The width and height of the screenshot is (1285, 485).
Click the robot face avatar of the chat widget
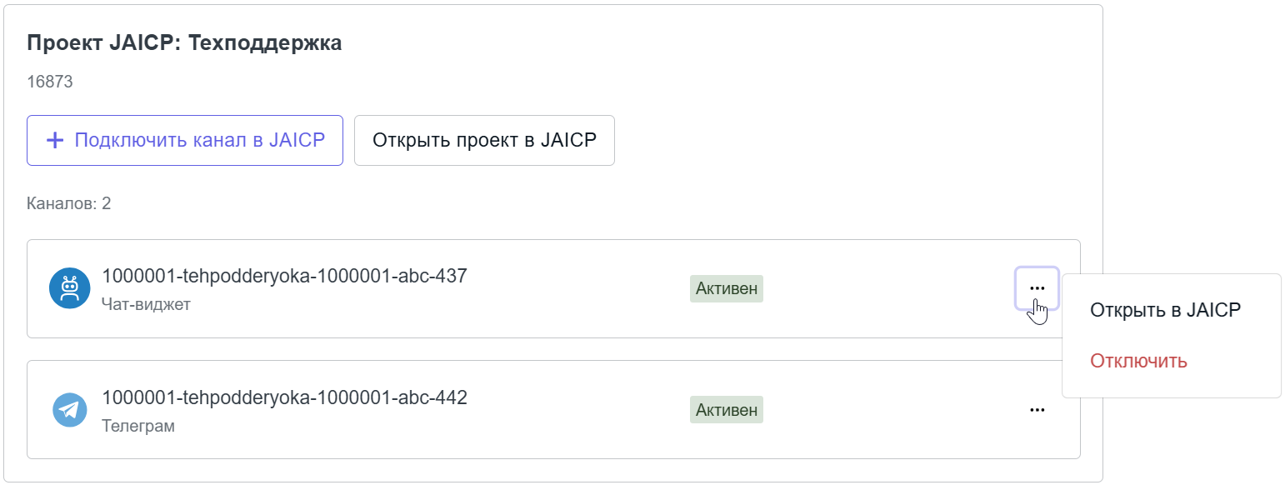pos(70,288)
